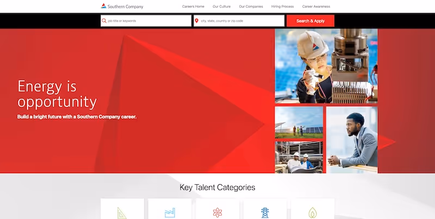
Task: Focus the city, state, country or zip field
Action: click(239, 21)
